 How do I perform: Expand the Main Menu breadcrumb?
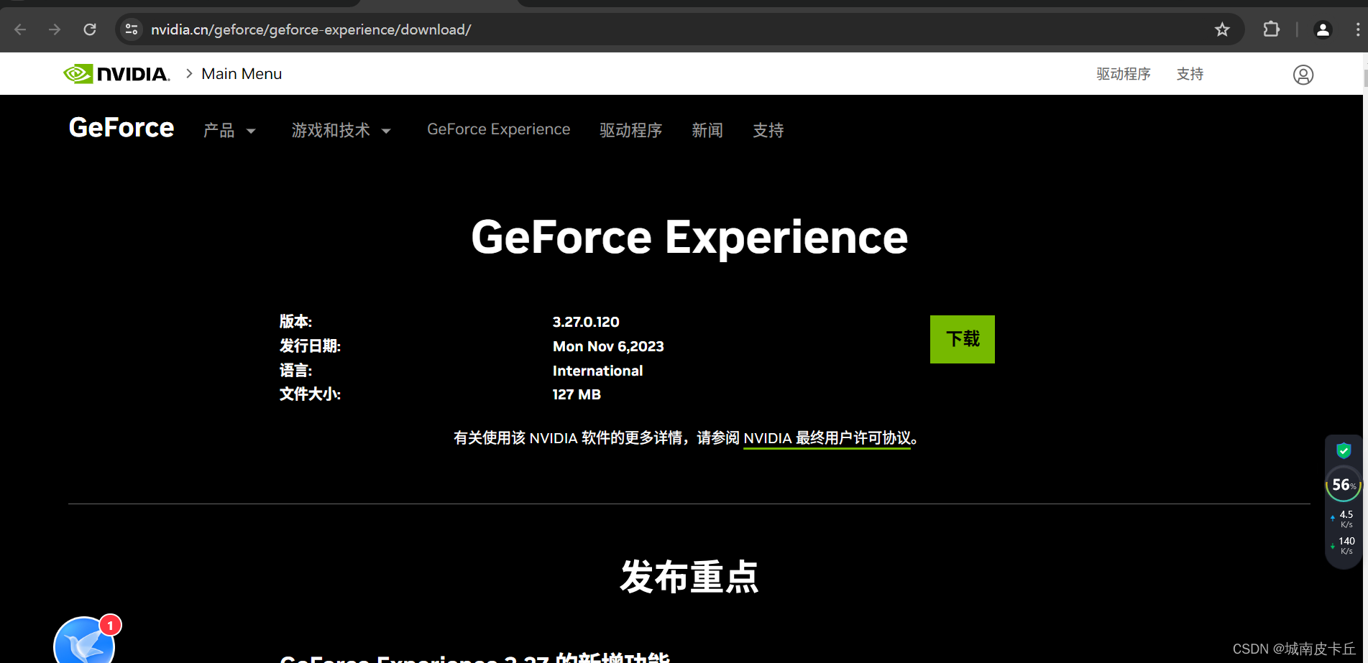click(x=242, y=74)
